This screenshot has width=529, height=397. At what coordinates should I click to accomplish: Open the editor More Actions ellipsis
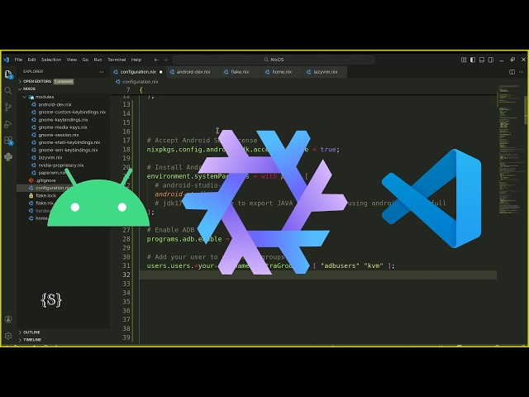click(x=522, y=72)
